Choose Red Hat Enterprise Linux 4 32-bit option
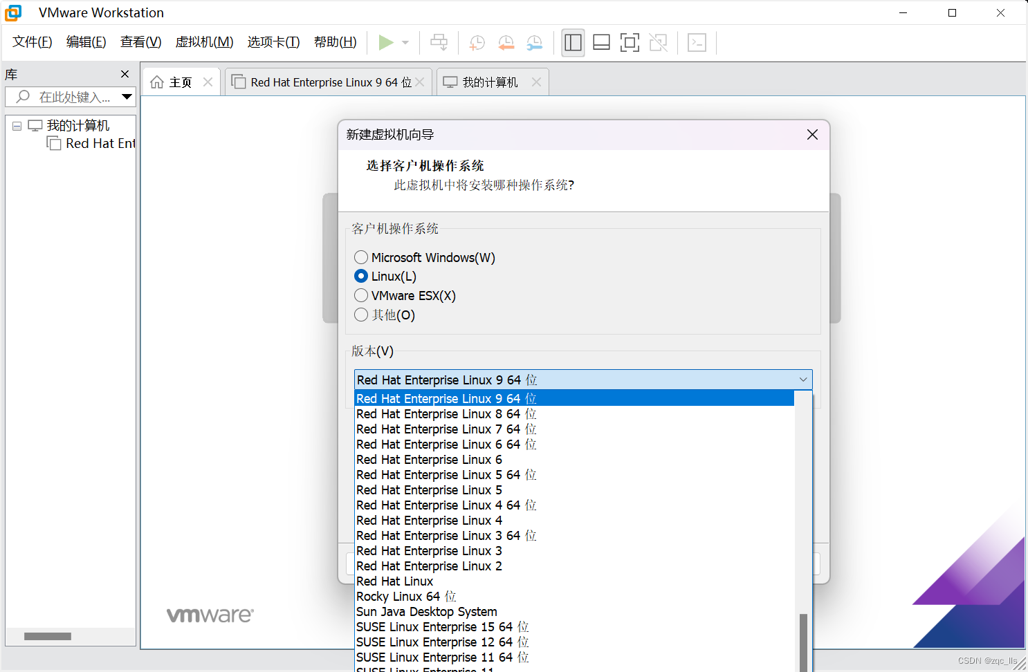The height and width of the screenshot is (672, 1028). tap(574, 521)
